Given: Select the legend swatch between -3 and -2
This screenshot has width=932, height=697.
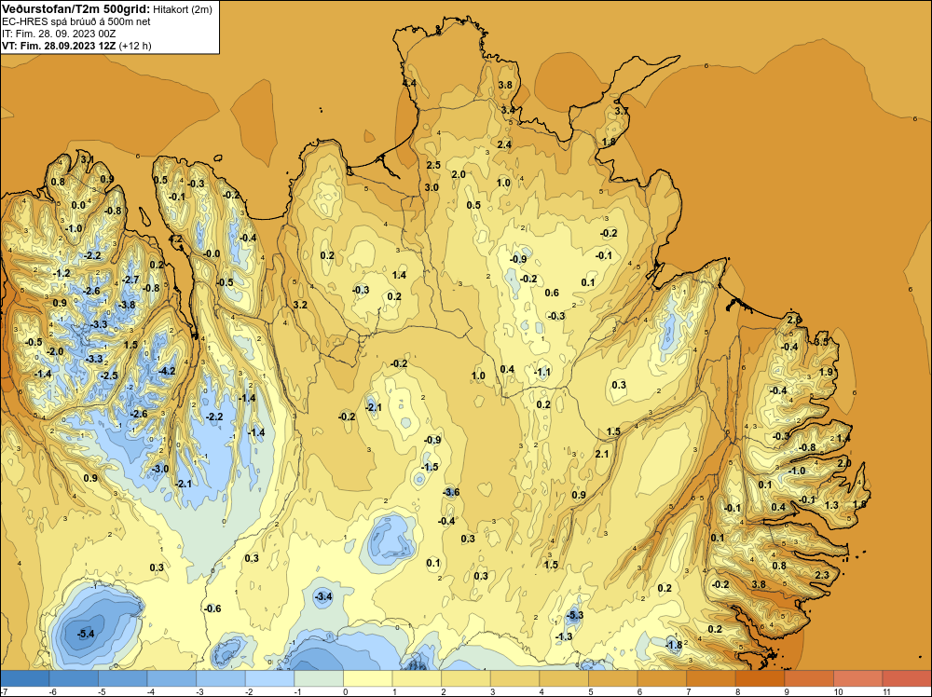Looking at the screenshot, I should pos(221,678).
